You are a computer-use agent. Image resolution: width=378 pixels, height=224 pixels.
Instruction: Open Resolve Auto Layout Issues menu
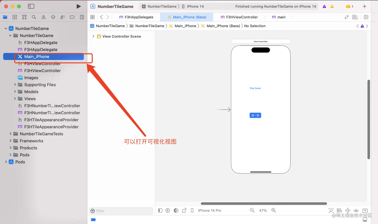(x=356, y=210)
